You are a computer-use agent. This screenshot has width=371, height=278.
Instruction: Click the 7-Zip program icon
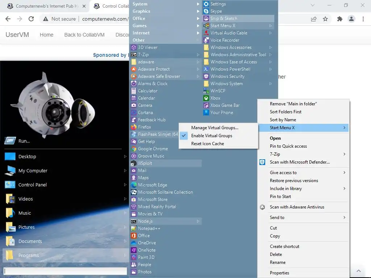tap(134, 55)
